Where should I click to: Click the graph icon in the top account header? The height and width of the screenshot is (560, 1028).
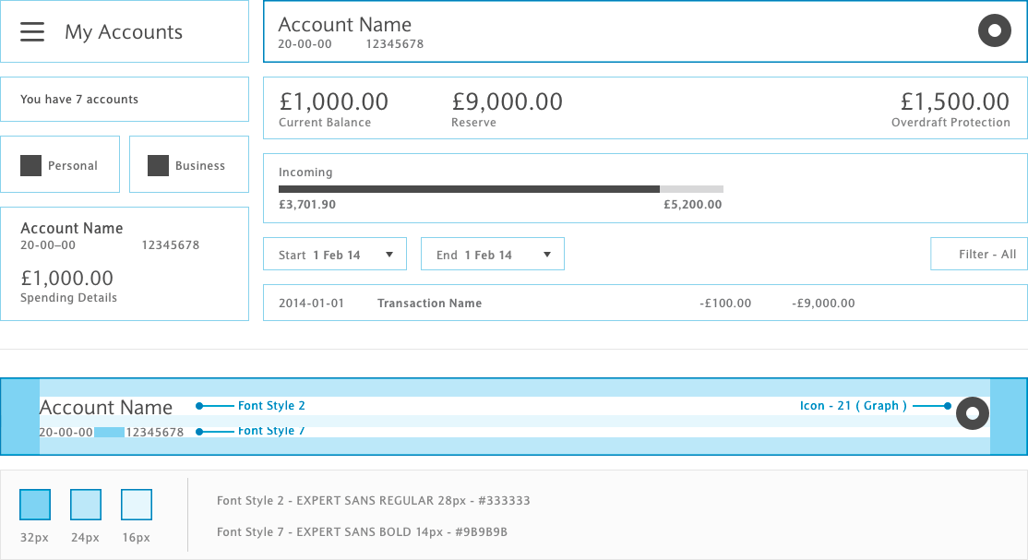994,31
